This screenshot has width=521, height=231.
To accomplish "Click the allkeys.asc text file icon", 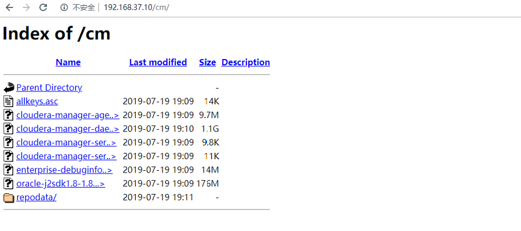I will point(9,101).
